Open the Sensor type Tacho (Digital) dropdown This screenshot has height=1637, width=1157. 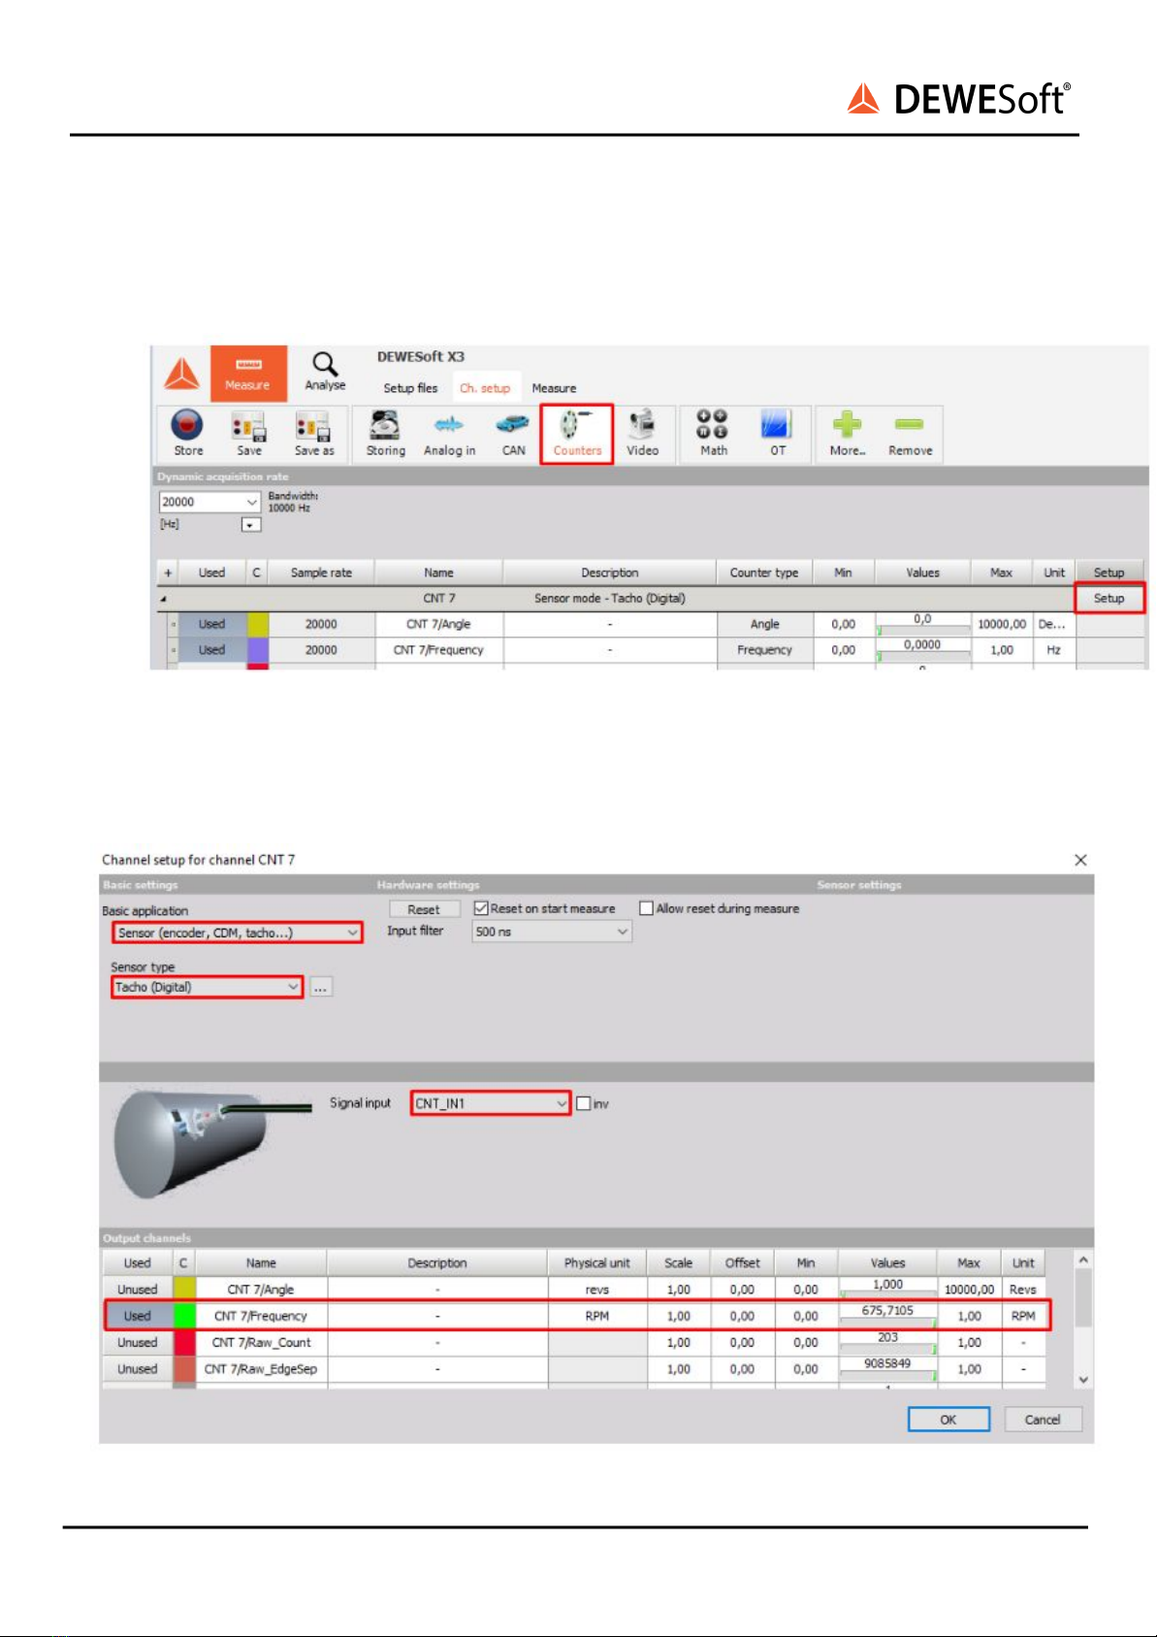click(207, 987)
